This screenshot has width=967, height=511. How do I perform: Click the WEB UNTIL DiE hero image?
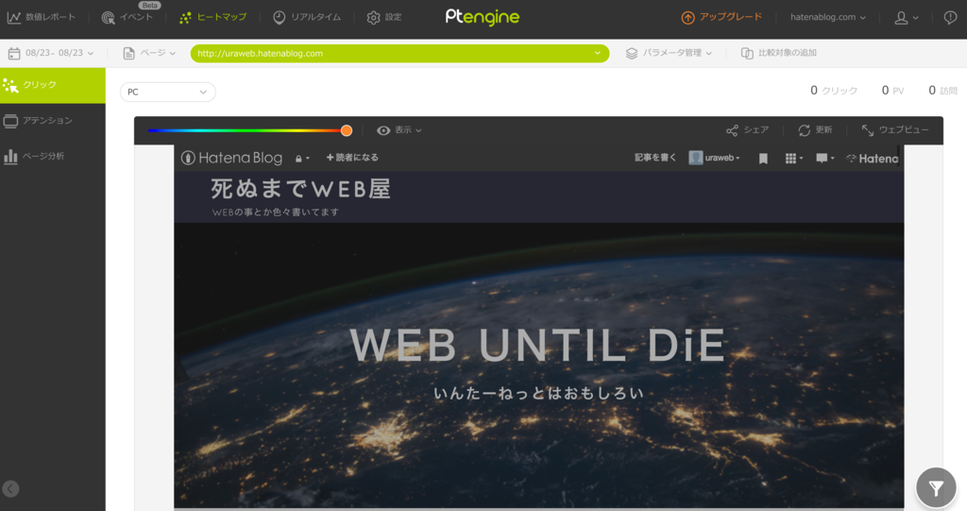click(x=538, y=366)
